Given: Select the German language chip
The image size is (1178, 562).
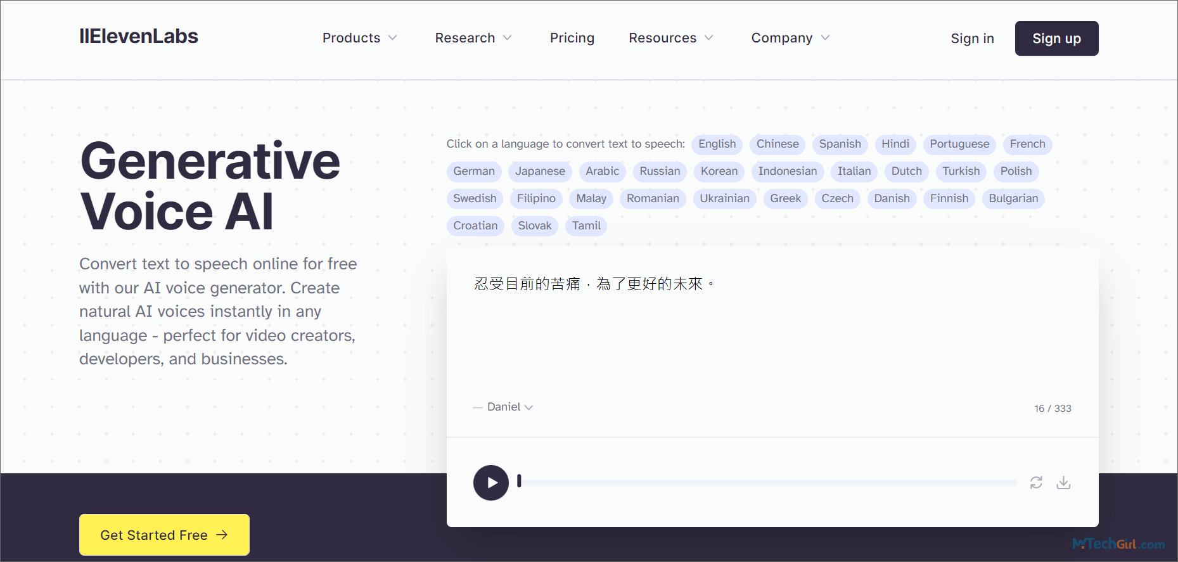Looking at the screenshot, I should coord(474,172).
